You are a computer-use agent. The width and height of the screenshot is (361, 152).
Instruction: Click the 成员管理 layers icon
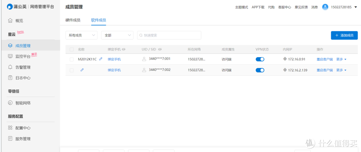10,45
